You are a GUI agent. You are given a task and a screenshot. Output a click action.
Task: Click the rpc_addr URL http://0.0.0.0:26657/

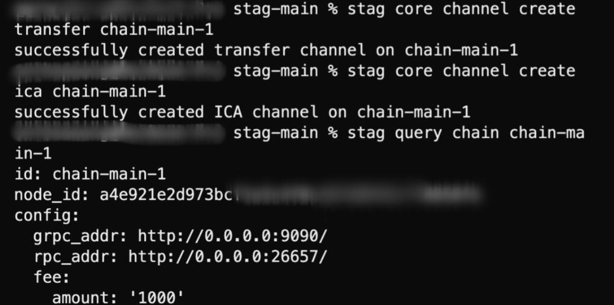pyautogui.click(x=228, y=257)
